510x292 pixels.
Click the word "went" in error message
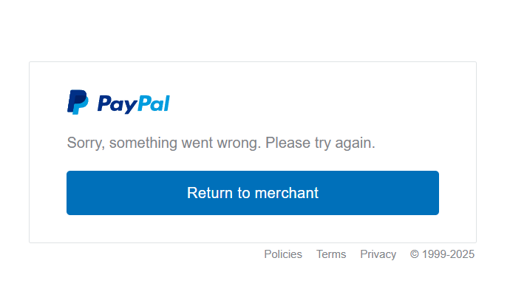click(x=197, y=143)
